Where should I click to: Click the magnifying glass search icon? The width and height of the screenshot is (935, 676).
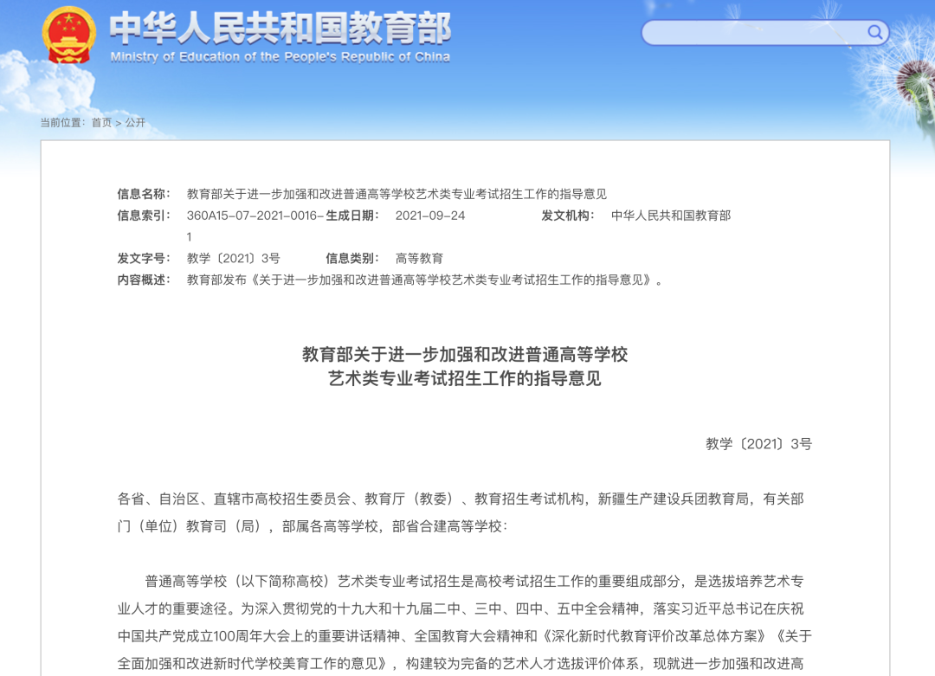874,32
